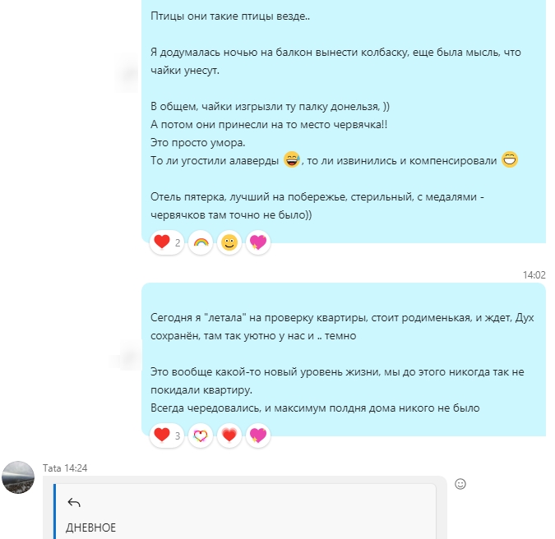
Task: Click the laughing sweat emoji after алаверды
Action: (292, 159)
